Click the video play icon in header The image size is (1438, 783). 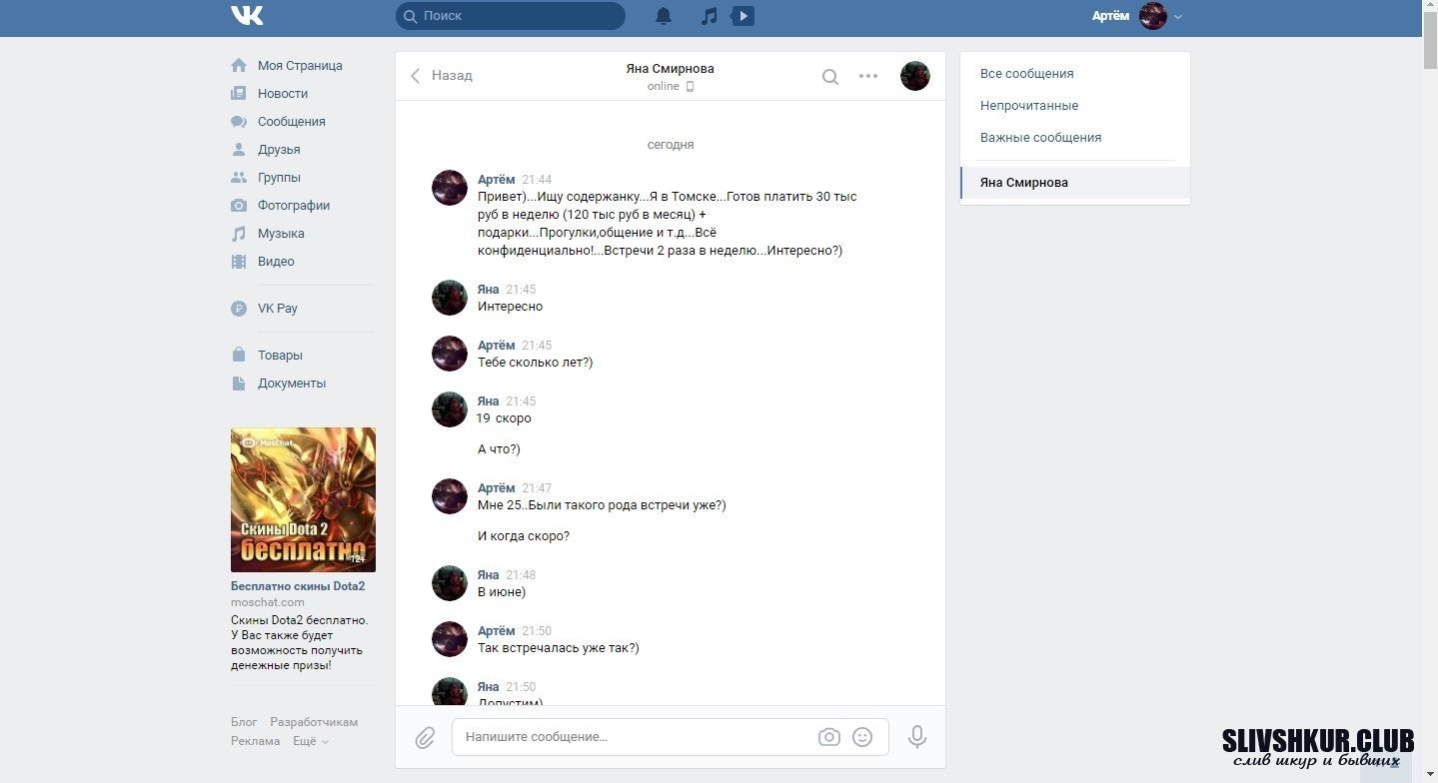[x=742, y=16]
